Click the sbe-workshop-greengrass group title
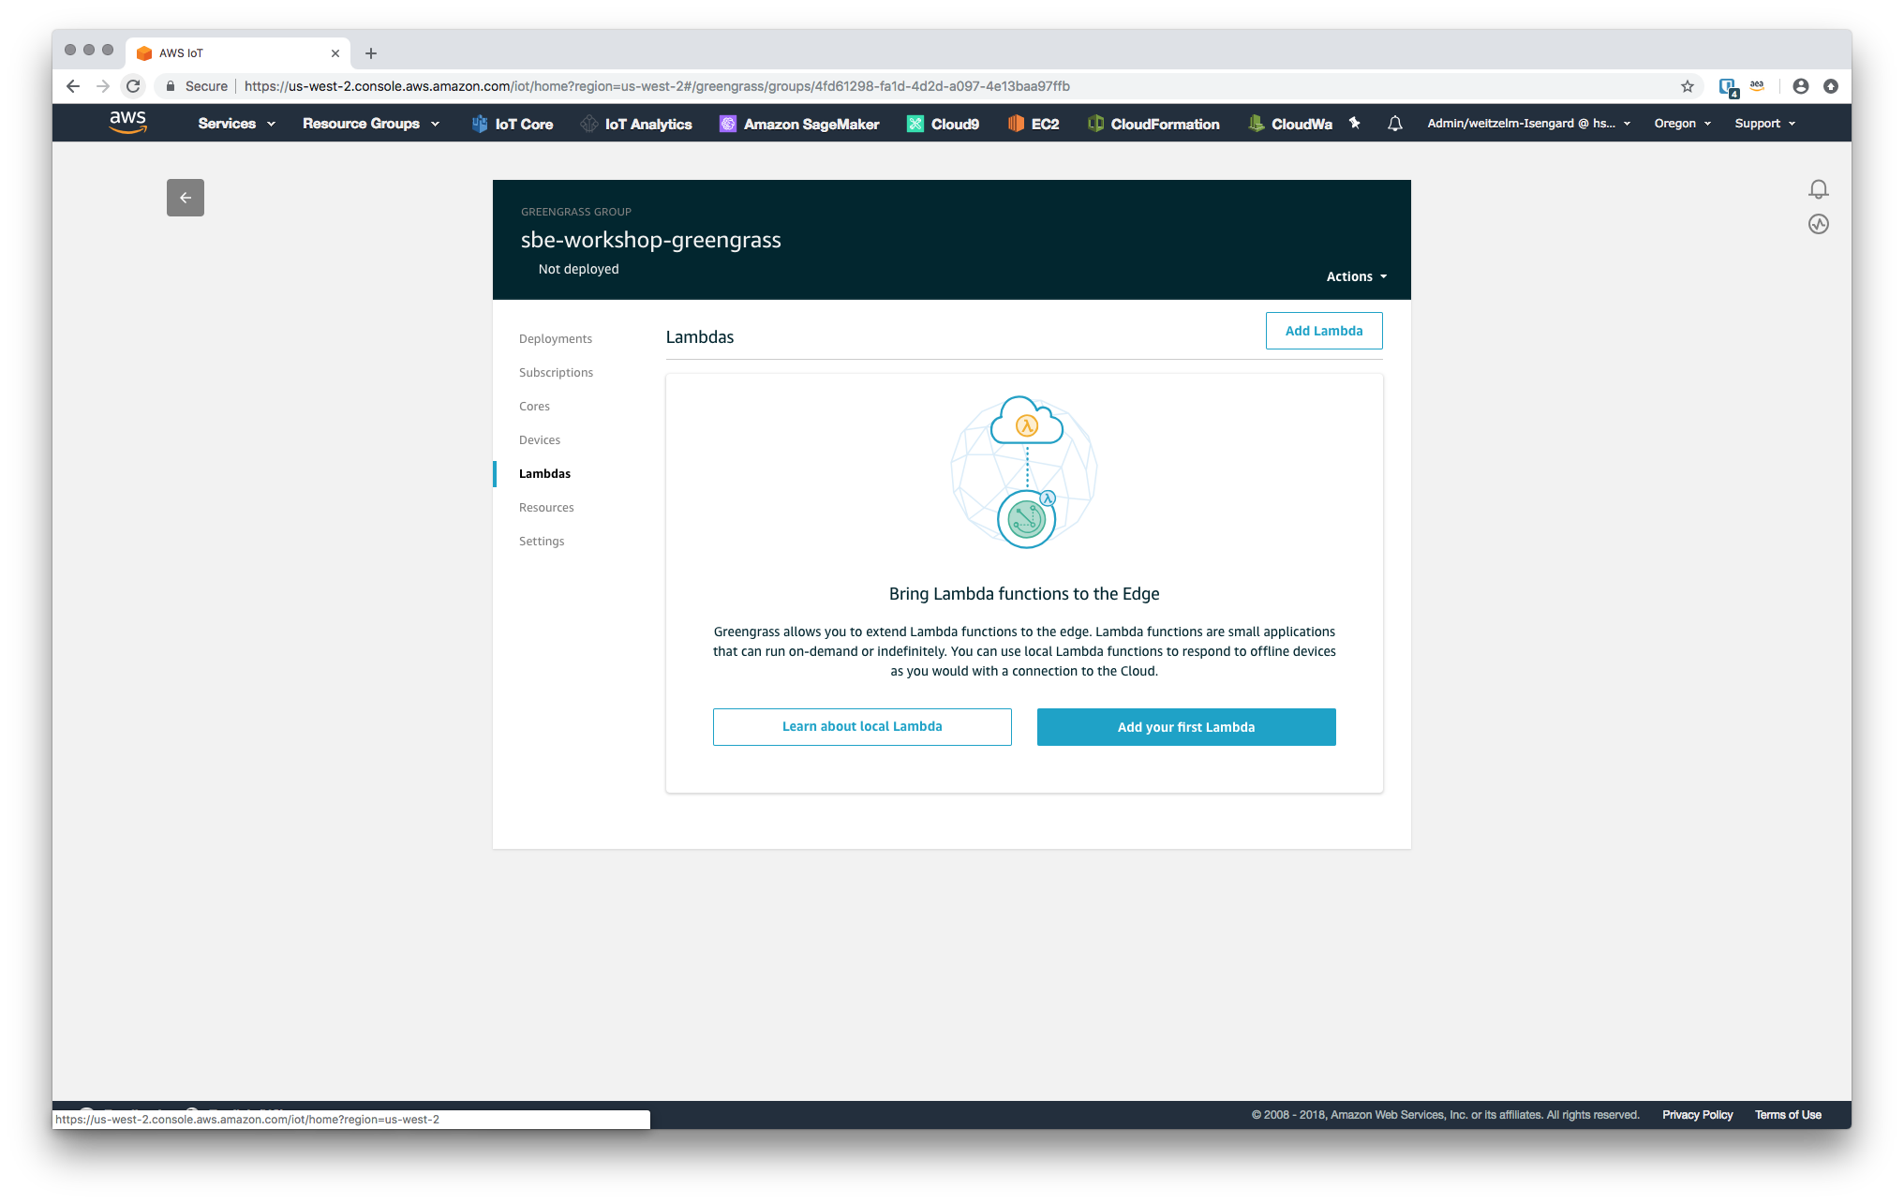1904x1204 pixels. (651, 240)
